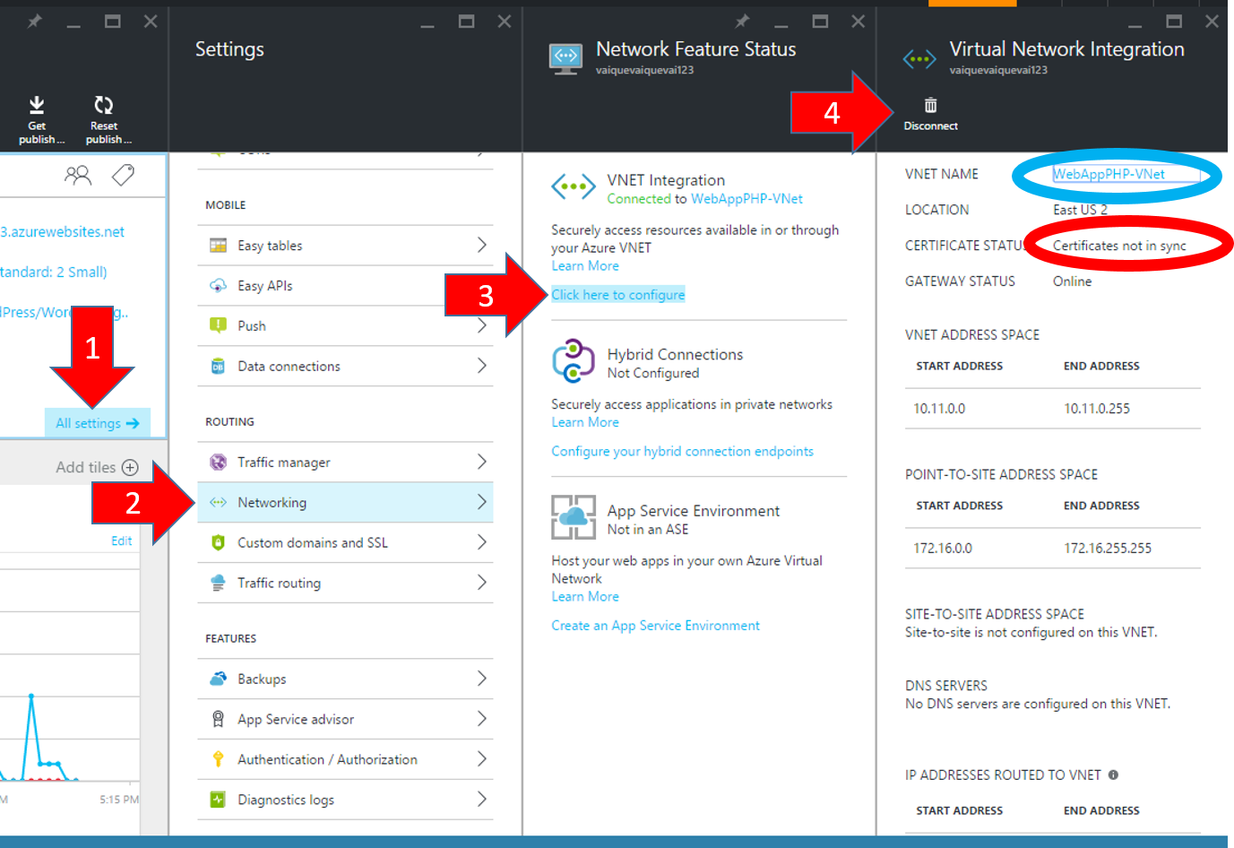The width and height of the screenshot is (1234, 848).
Task: Click Learn More under Hybrid Connections
Action: (x=585, y=422)
